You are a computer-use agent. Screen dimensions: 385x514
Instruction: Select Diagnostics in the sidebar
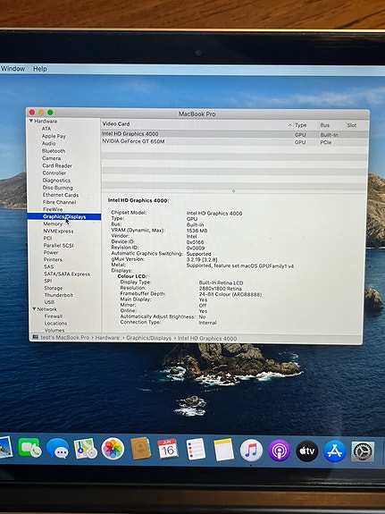point(56,181)
